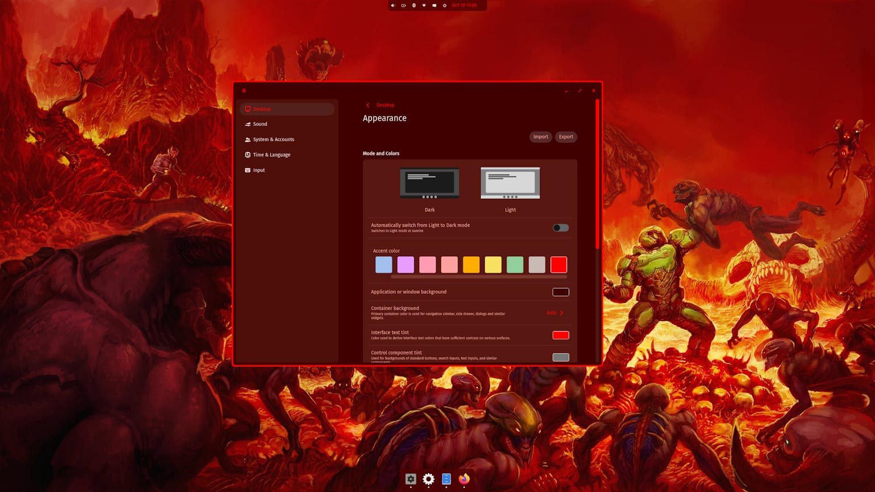Click the white gear icon in dock
Viewport: 875px width, 492px height.
tap(428, 479)
